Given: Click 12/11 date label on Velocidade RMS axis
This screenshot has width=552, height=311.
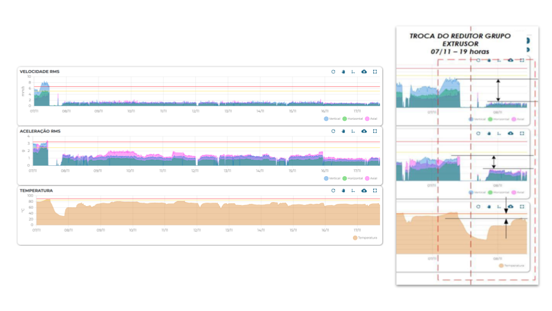Looking at the screenshot, I should 195,111.
